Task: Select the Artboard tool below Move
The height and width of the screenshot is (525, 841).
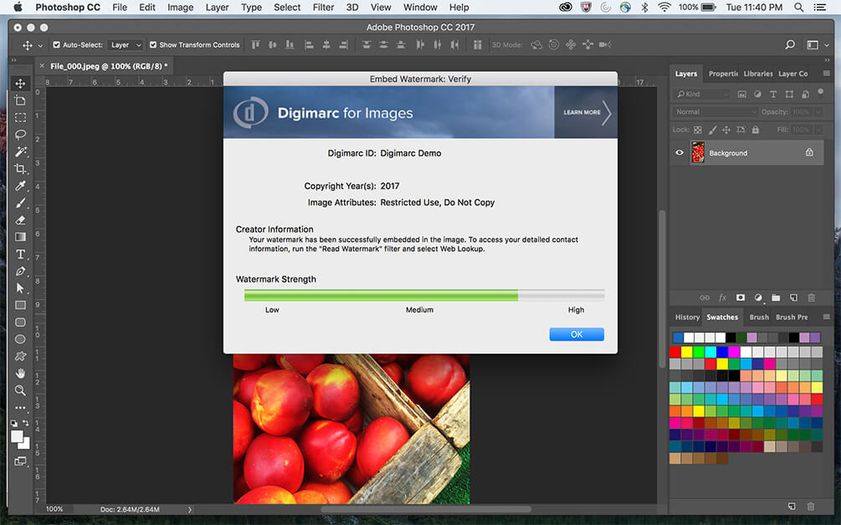Action: pyautogui.click(x=20, y=100)
